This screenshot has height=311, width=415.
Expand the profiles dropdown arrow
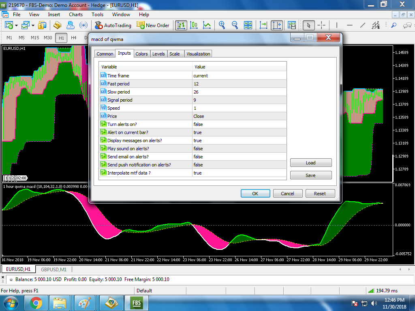32,26
